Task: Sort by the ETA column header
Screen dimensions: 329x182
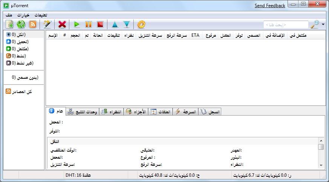Action: pos(195,36)
